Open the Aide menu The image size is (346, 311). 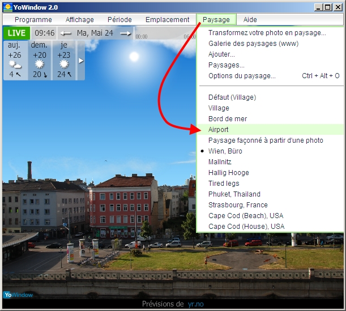click(250, 20)
